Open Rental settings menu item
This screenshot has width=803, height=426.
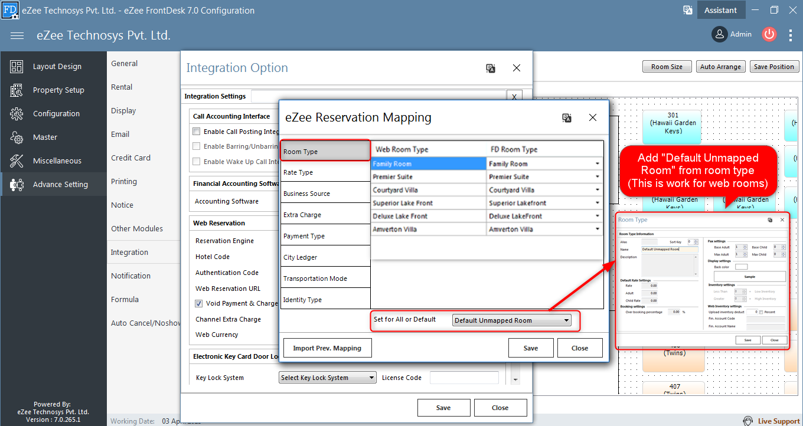pos(122,87)
